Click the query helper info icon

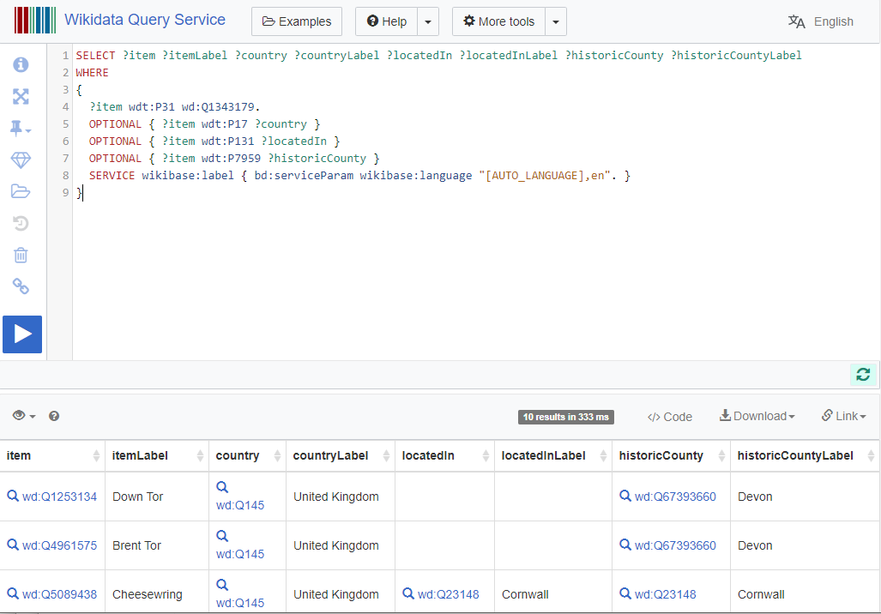(x=21, y=65)
